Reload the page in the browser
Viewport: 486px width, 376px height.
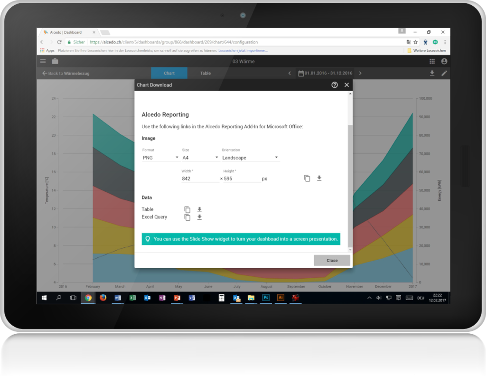pos(59,42)
